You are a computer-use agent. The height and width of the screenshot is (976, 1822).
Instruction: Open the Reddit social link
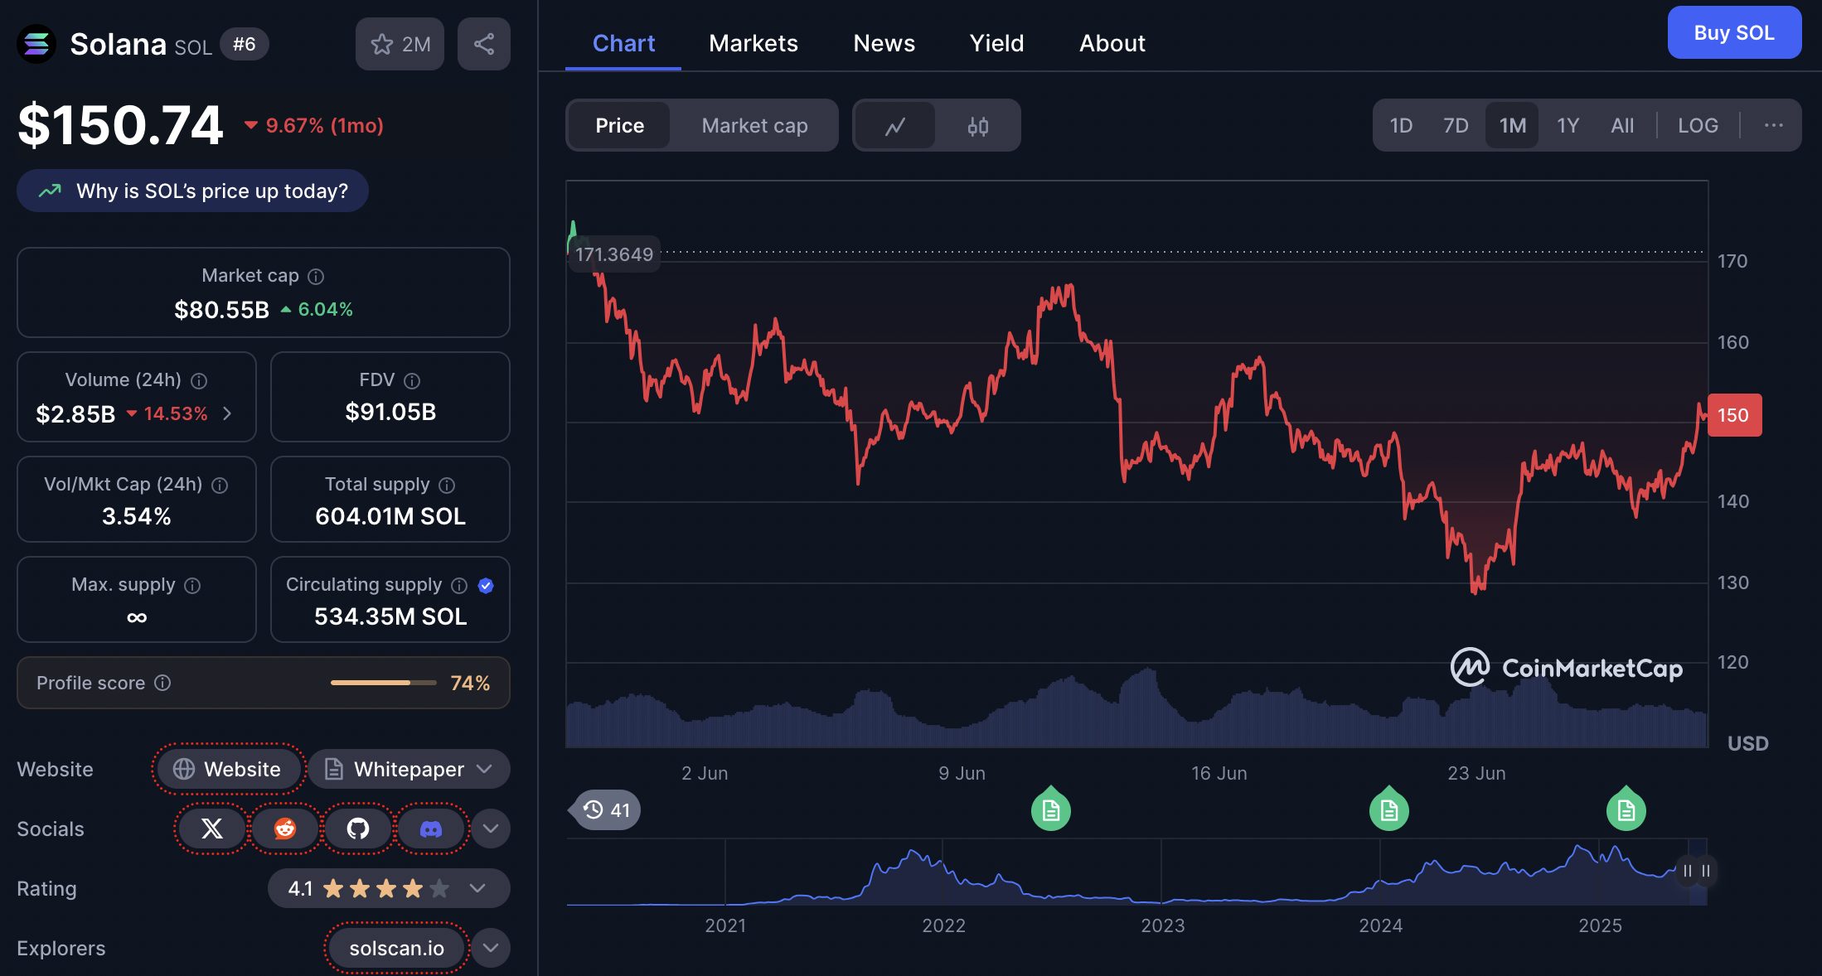tap(285, 829)
